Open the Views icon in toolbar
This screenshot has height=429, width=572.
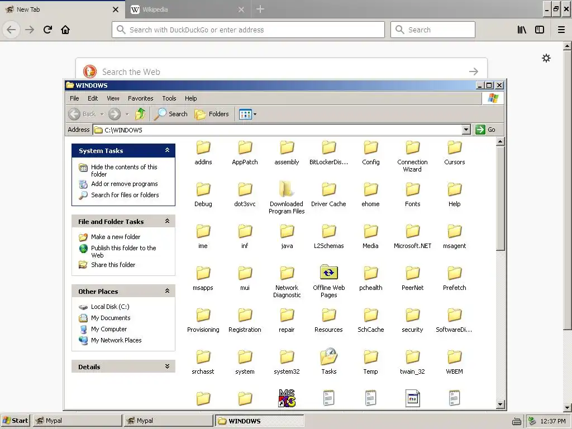(245, 114)
